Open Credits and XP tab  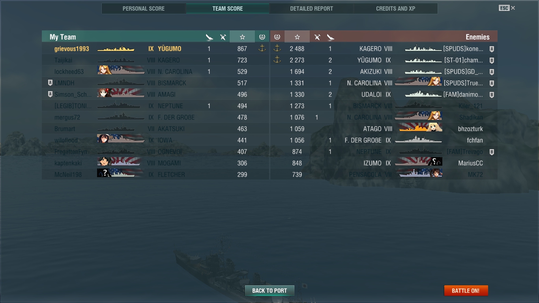396,8
